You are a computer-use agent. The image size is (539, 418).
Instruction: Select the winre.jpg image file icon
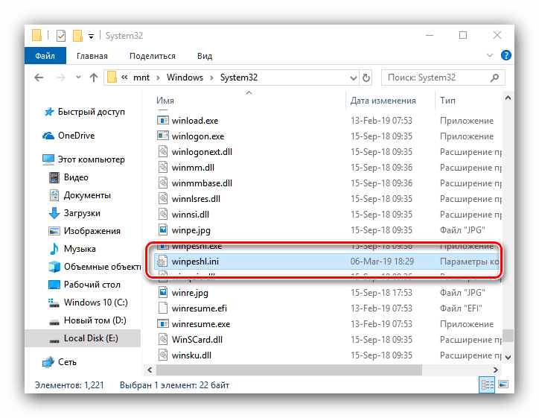point(163,292)
